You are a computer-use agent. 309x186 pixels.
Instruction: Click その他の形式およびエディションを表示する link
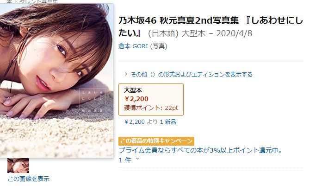pos(192,75)
